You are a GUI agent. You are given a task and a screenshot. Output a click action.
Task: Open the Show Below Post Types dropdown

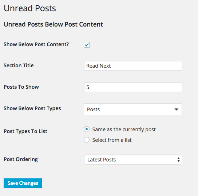point(133,109)
